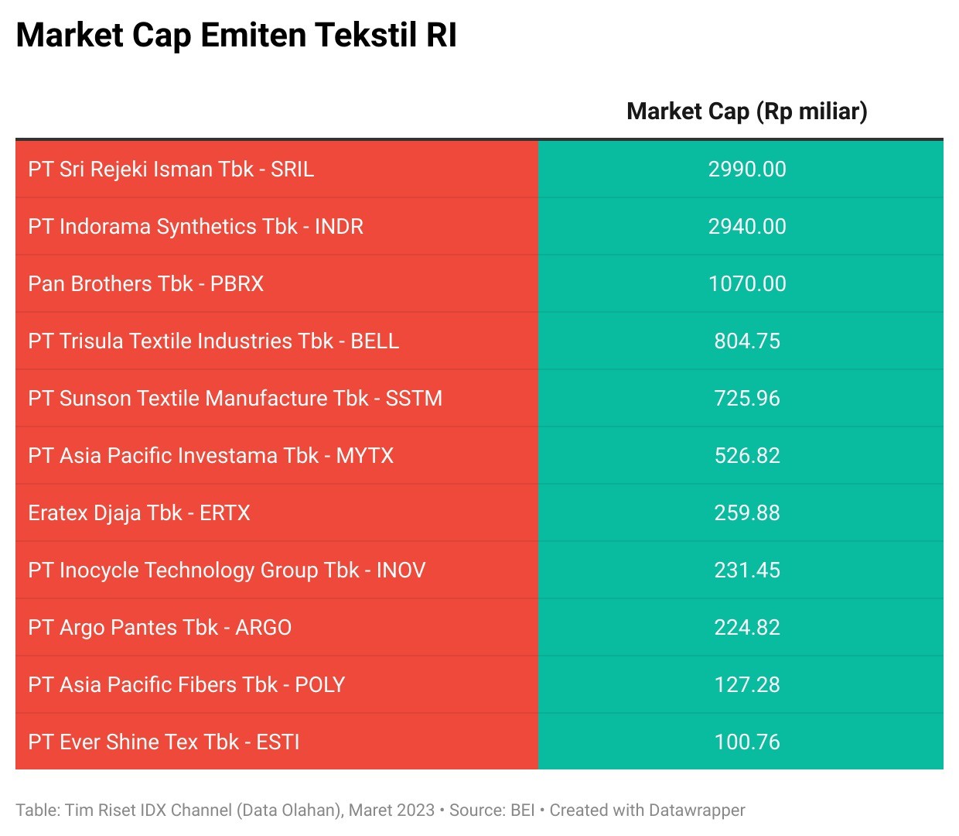Click the Market Cap (Rp miliar) column header
Image resolution: width=959 pixels, height=836 pixels.
click(746, 111)
